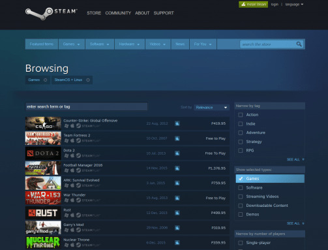This screenshot has height=250, width=328.
Task: Check the Software type filter
Action: click(x=241, y=187)
